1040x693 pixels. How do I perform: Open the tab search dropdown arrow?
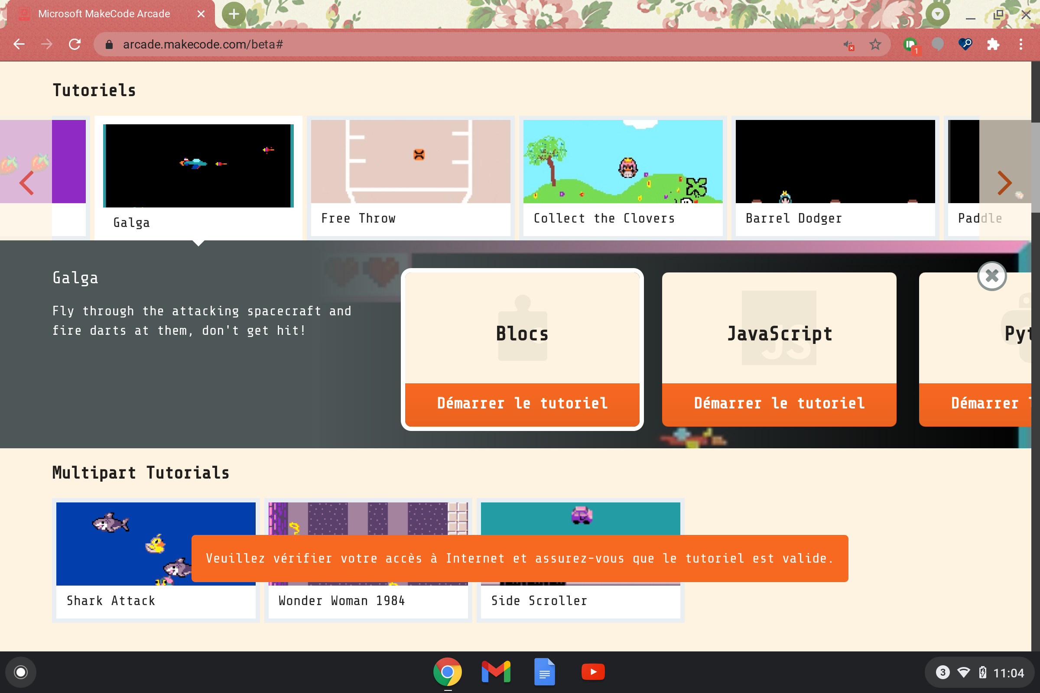(x=937, y=14)
